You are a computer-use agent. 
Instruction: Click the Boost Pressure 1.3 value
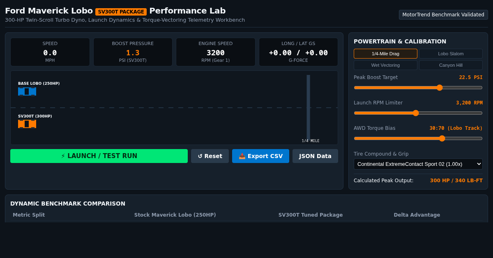coord(133,53)
